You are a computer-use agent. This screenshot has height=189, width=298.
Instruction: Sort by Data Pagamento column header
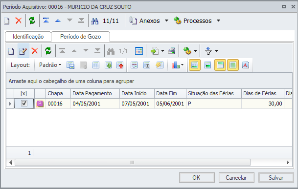(95, 93)
